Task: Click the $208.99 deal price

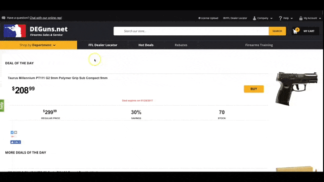Action: (x=23, y=90)
